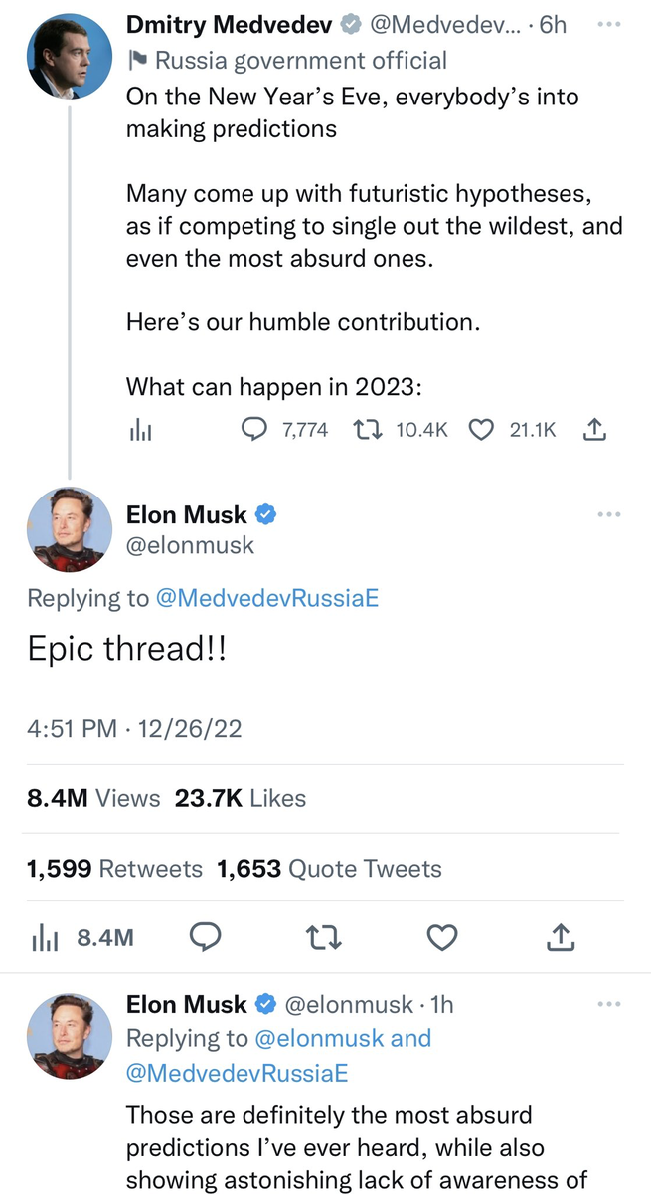Retweet the "Epic thread!!" tweet

[323, 936]
